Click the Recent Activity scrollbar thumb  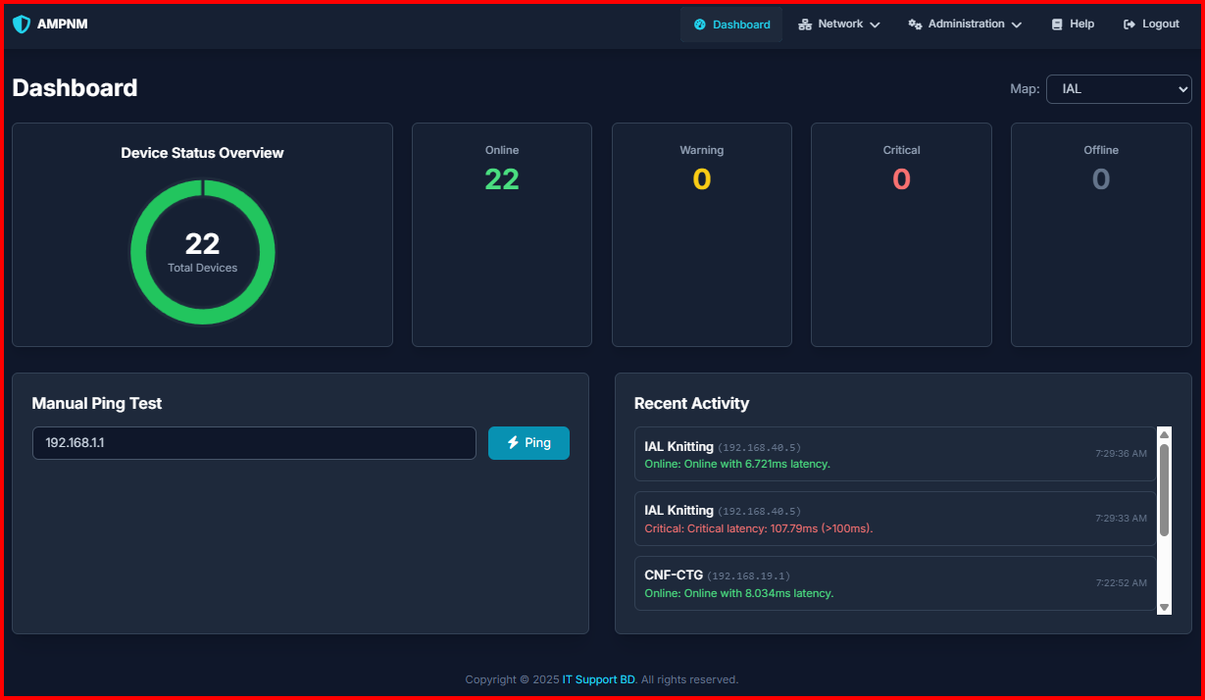click(x=1165, y=489)
